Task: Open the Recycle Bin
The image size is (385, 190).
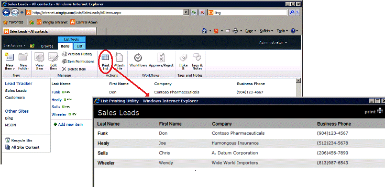Action: [19, 140]
